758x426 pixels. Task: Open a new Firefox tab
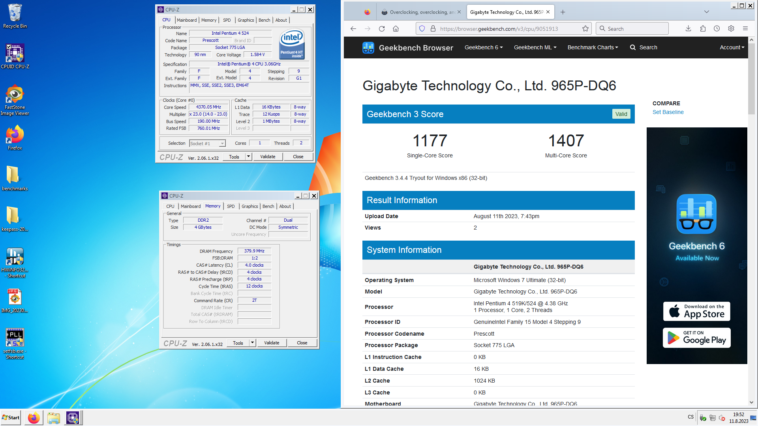click(x=563, y=12)
